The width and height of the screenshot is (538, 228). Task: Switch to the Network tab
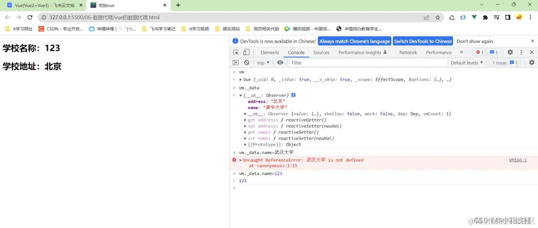click(408, 52)
